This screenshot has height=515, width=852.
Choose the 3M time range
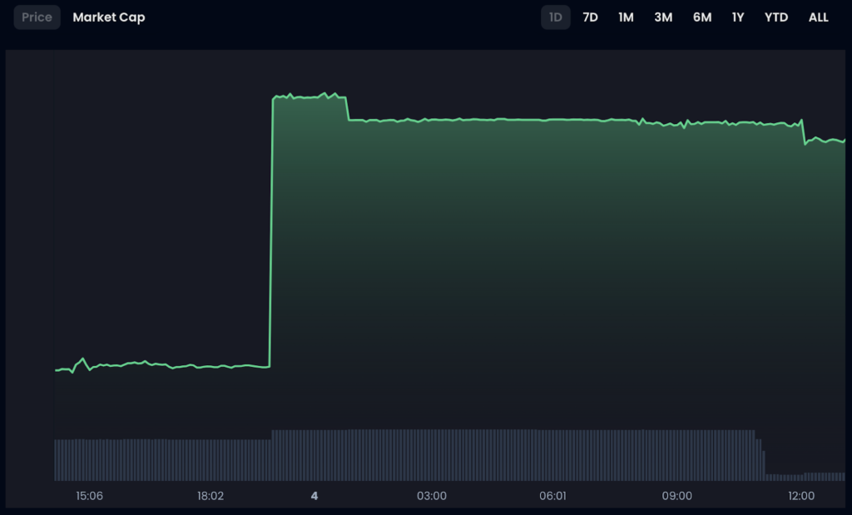coord(663,17)
